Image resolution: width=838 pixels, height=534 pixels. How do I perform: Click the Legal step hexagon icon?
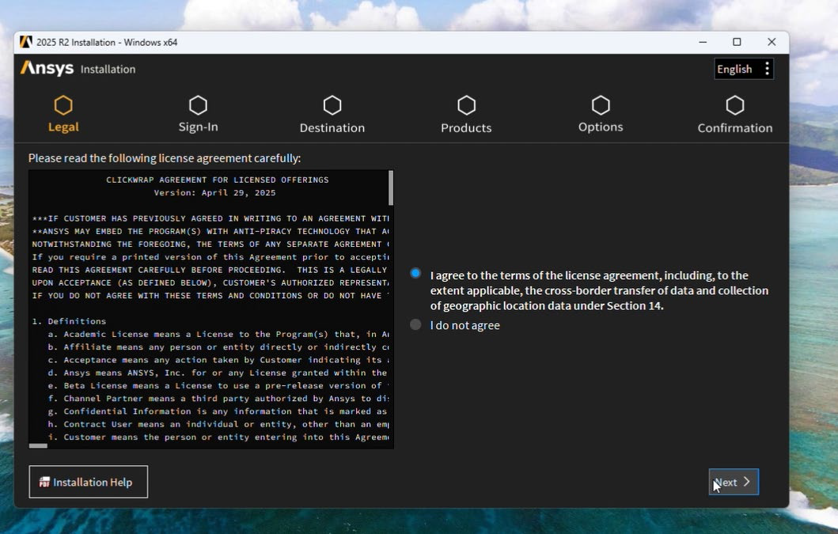coord(63,105)
